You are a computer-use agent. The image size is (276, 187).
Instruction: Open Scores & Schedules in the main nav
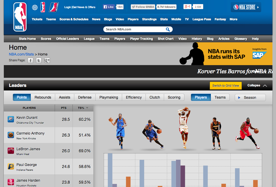[74, 19]
